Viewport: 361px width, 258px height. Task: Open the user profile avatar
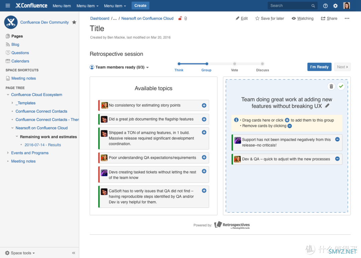click(x=347, y=6)
